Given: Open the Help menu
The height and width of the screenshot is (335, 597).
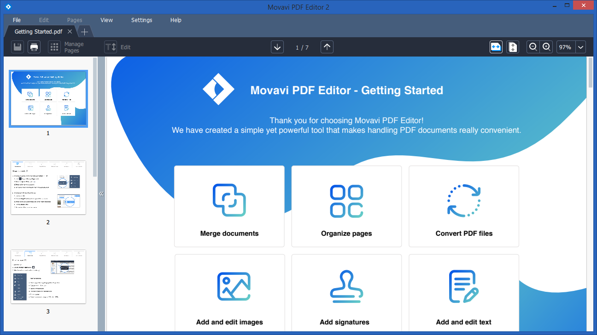Looking at the screenshot, I should (176, 20).
